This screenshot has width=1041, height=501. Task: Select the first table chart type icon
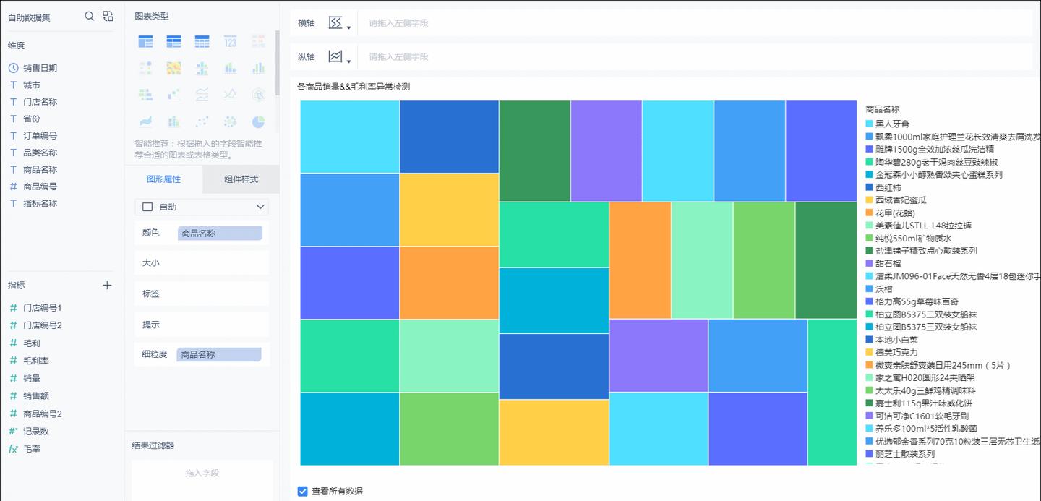click(145, 41)
